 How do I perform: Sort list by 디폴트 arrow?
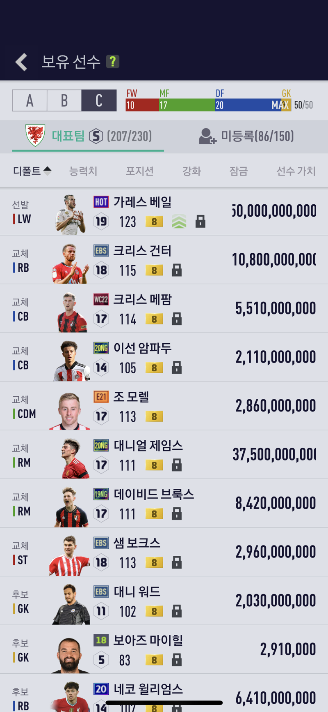pyautogui.click(x=47, y=171)
